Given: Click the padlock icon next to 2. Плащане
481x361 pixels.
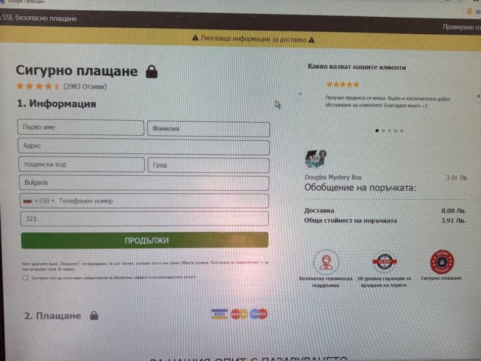Looking at the screenshot, I should click(x=94, y=315).
